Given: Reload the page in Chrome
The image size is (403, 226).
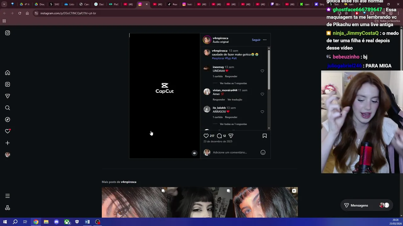Looking at the screenshot, I should [20, 13].
